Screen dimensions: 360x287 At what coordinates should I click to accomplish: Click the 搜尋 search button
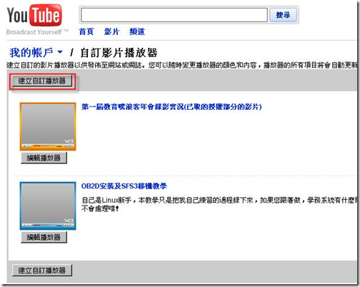click(283, 15)
